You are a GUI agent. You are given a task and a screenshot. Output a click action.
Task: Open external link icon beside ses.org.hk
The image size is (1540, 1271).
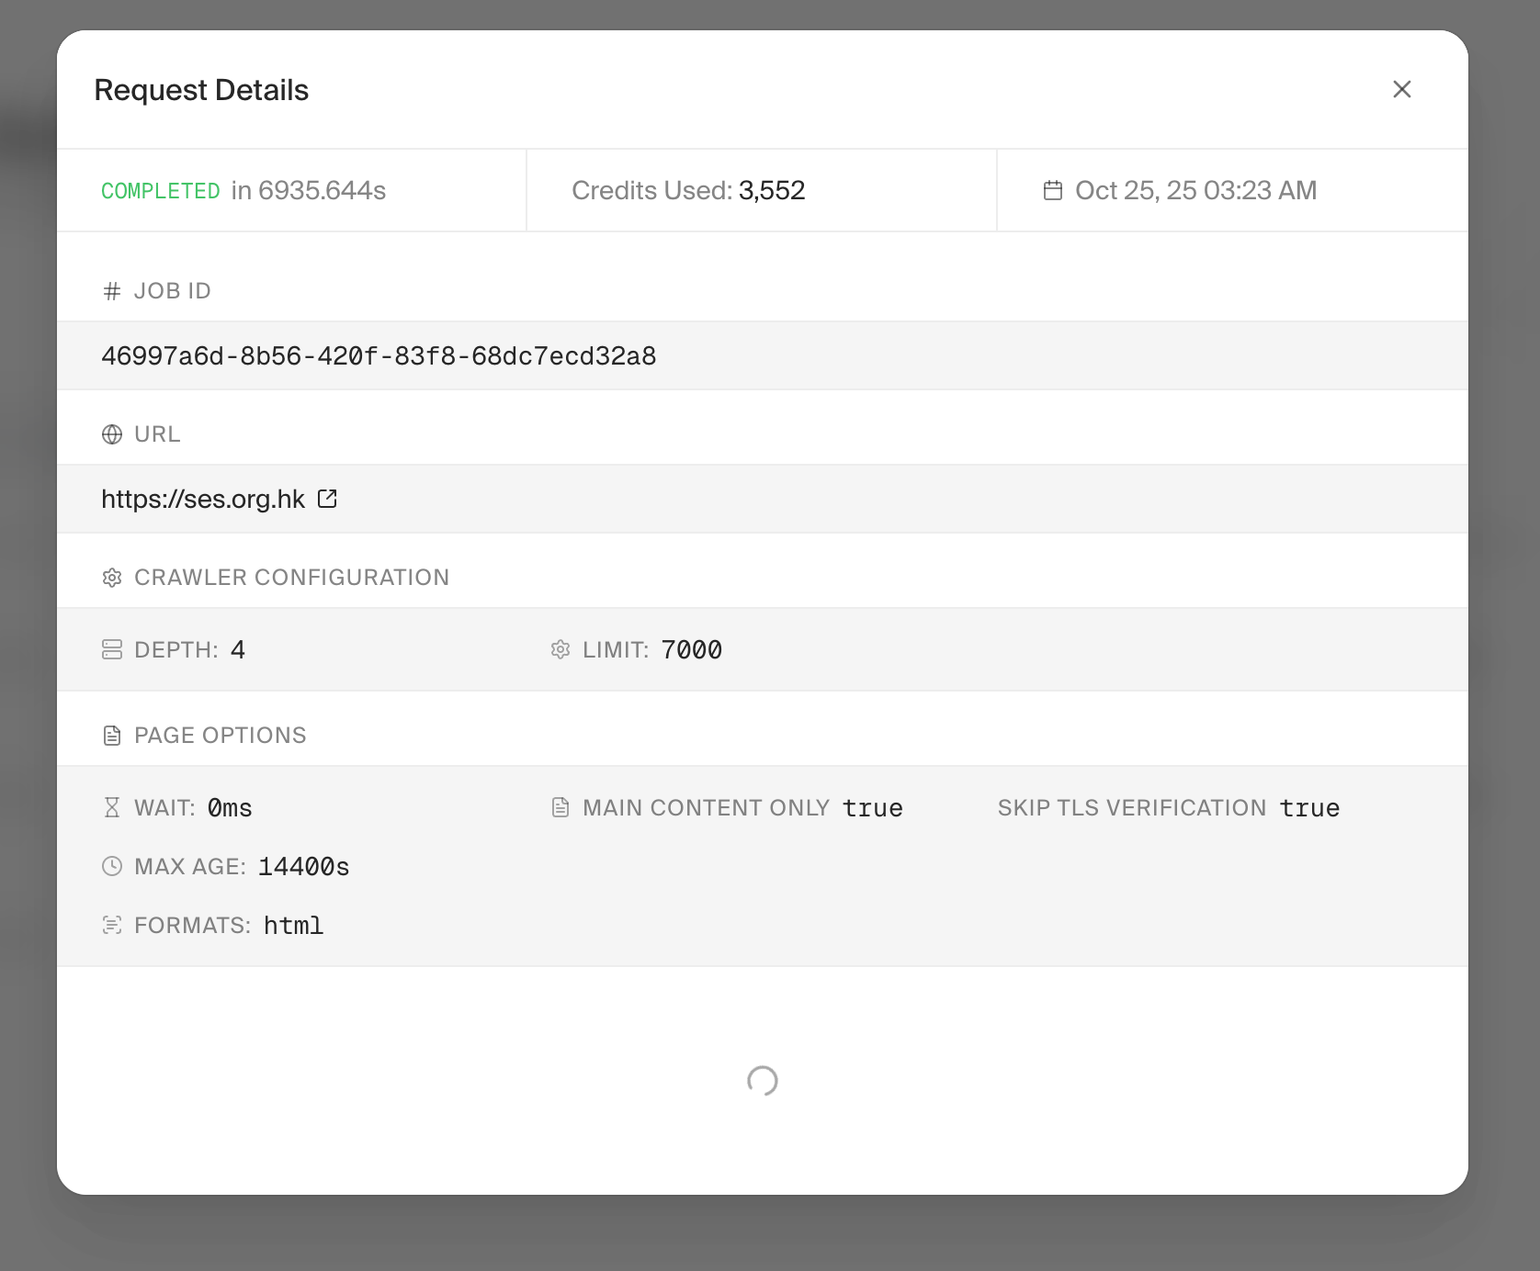click(327, 499)
